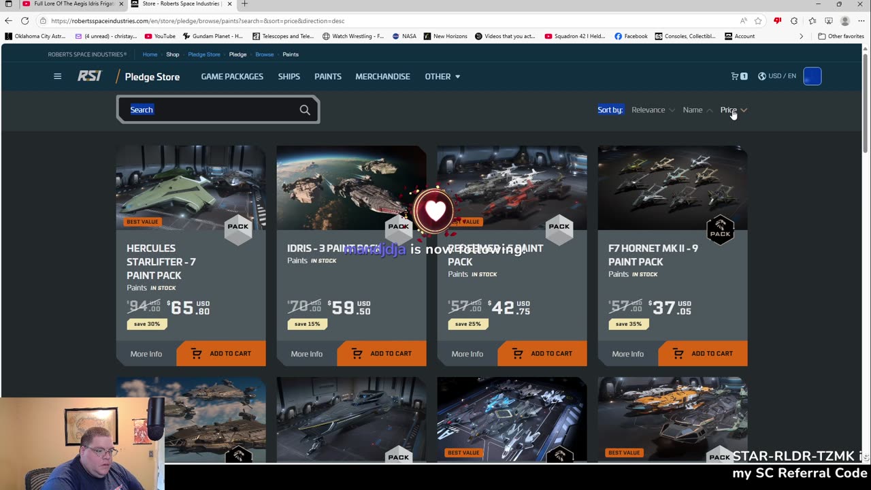Add F7 Hornet MK II pack to cart

pos(703,354)
